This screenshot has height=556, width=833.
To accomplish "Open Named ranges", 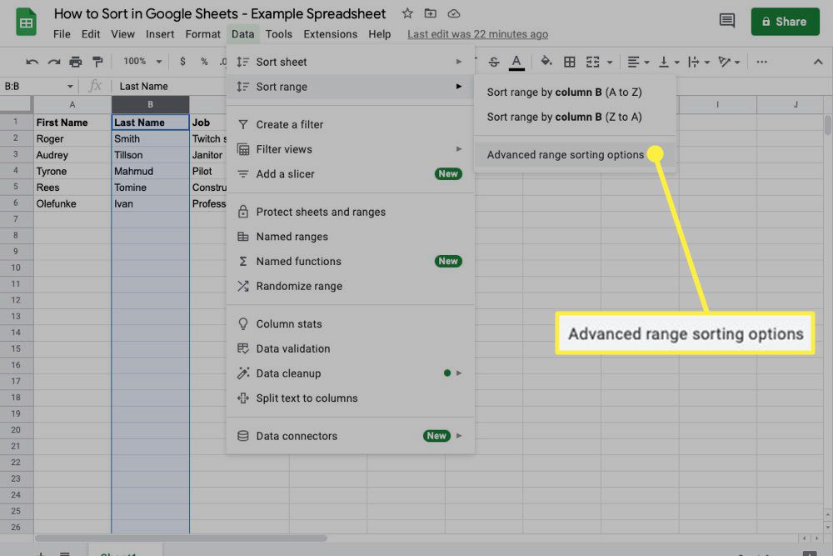I will 350,237.
